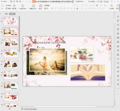
Task: Click 单击此处添加备注 notes area
Action: 30,109
